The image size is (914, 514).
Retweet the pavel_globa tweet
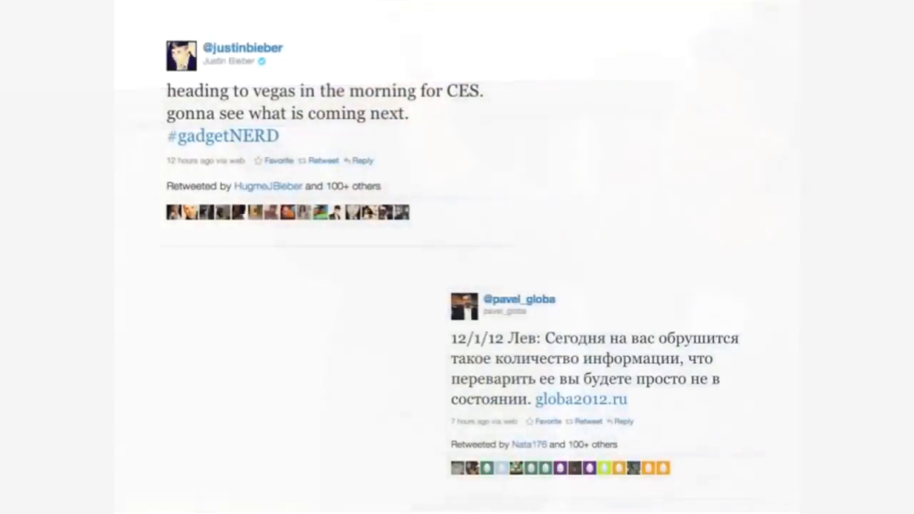click(x=584, y=421)
